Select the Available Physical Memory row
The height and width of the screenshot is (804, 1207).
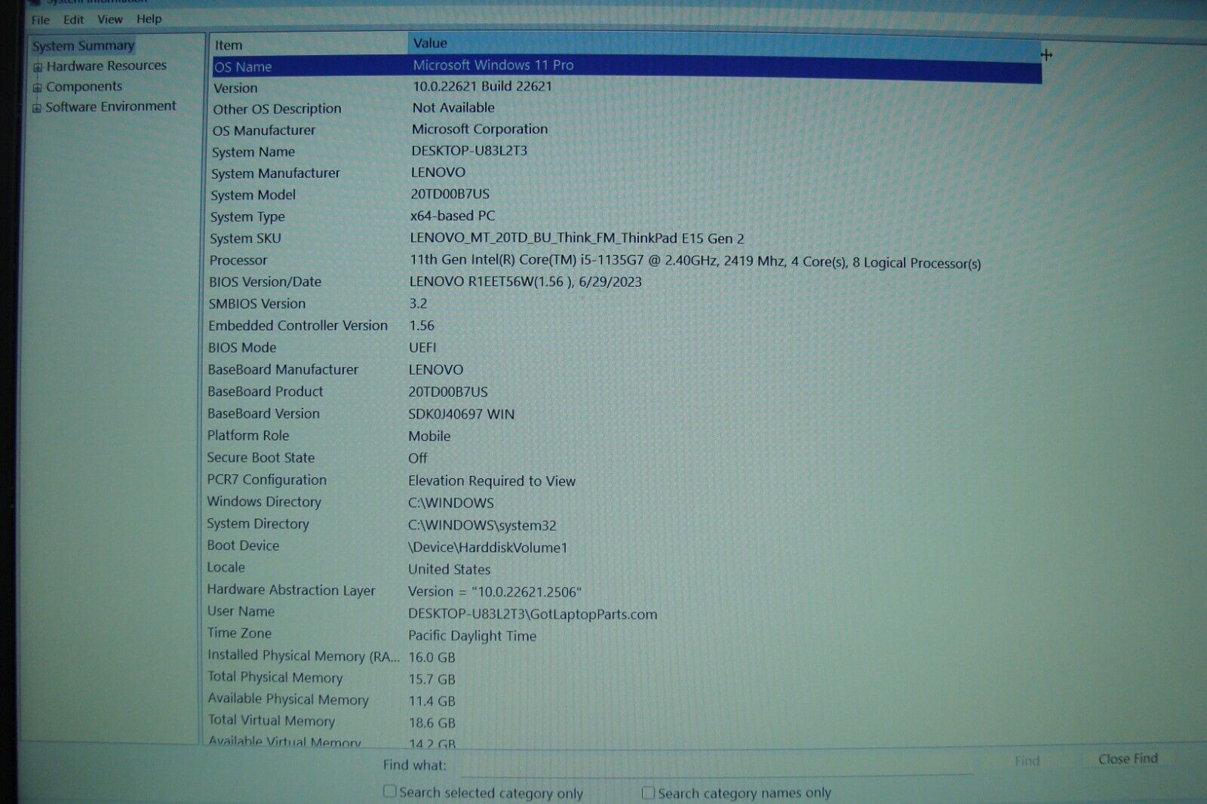coord(626,700)
